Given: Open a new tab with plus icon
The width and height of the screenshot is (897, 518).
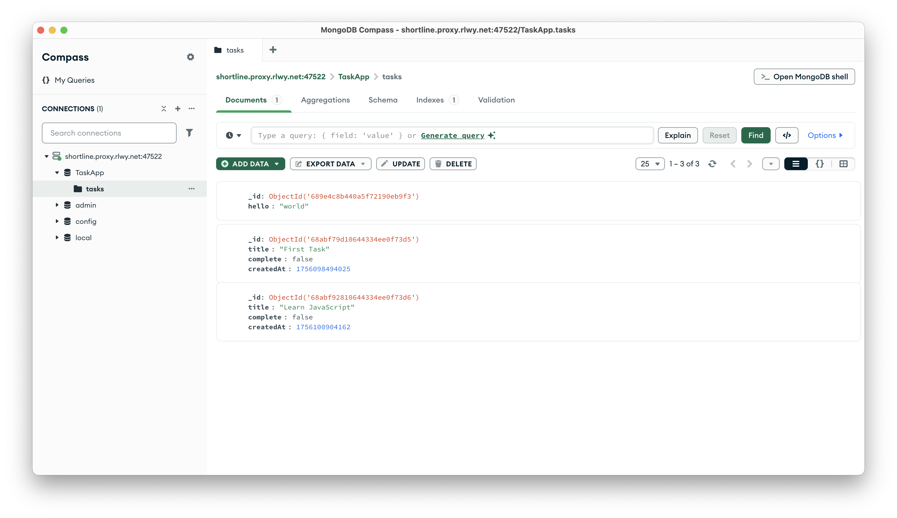Looking at the screenshot, I should (273, 50).
